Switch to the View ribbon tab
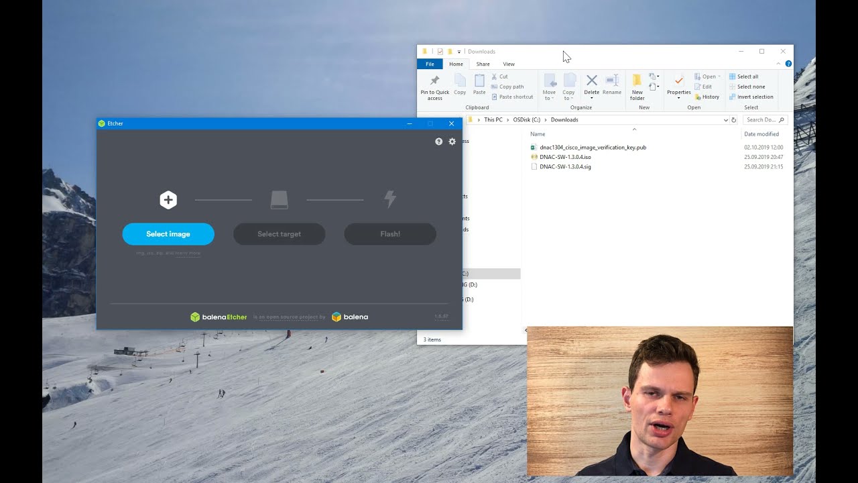 coord(509,64)
